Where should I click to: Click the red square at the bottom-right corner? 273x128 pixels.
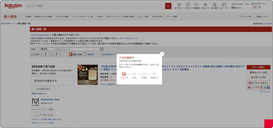(269, 124)
